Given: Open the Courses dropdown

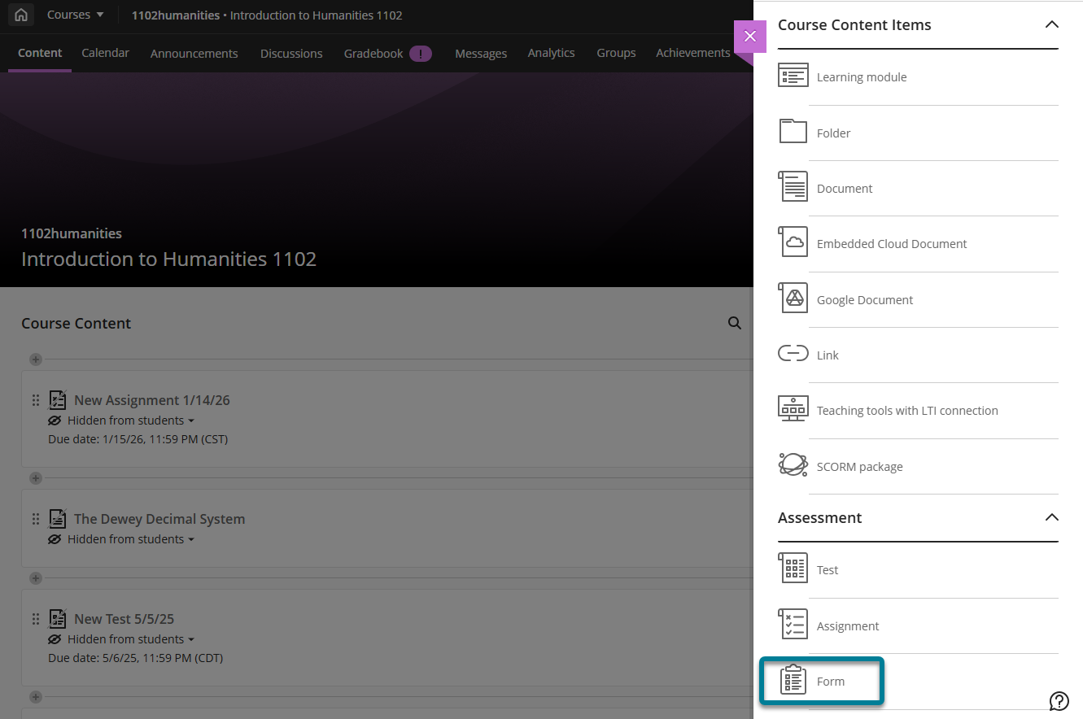Looking at the screenshot, I should pyautogui.click(x=75, y=15).
